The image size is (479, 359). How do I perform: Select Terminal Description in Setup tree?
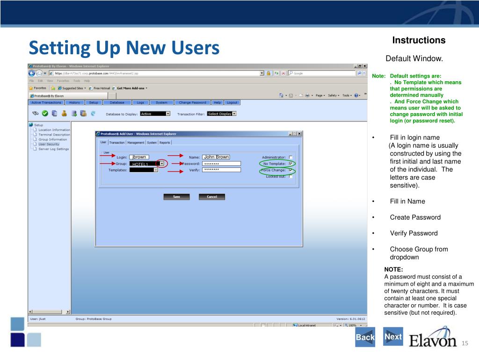(54, 135)
